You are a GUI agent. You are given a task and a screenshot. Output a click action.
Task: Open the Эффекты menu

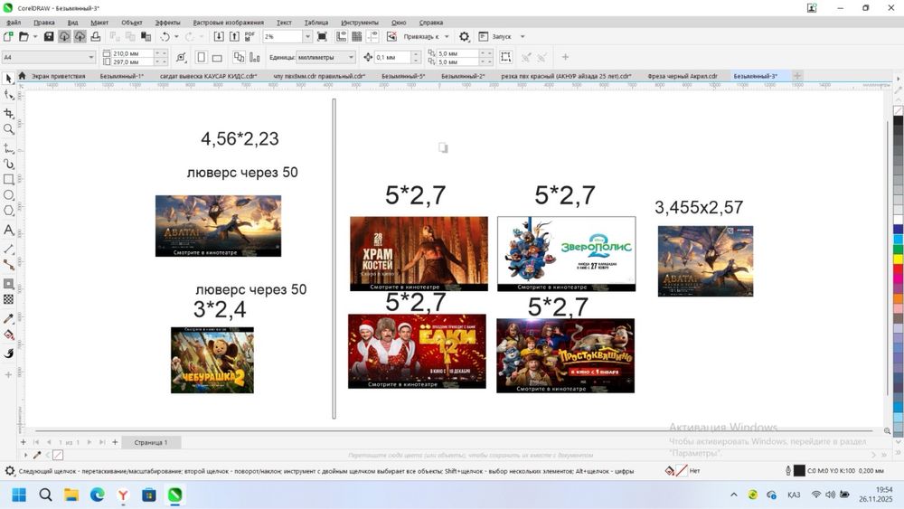167,23
